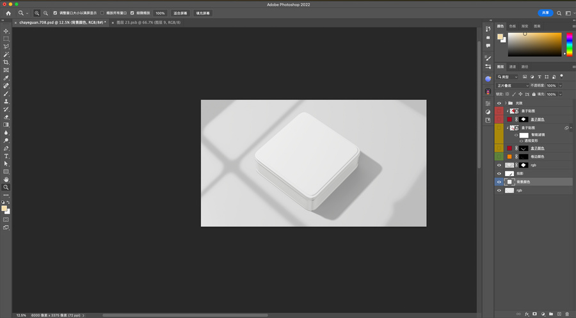
Task: Select the Polygonal Lasso tool
Action: click(6, 47)
